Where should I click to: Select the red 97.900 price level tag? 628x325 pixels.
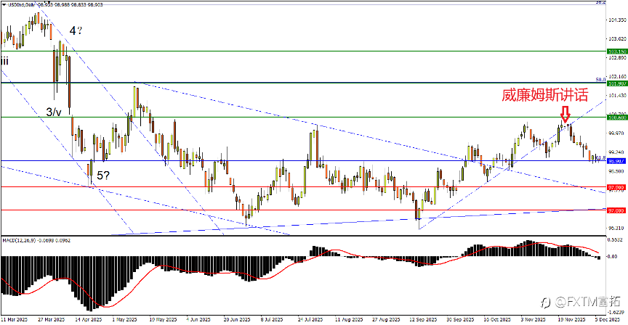617,187
